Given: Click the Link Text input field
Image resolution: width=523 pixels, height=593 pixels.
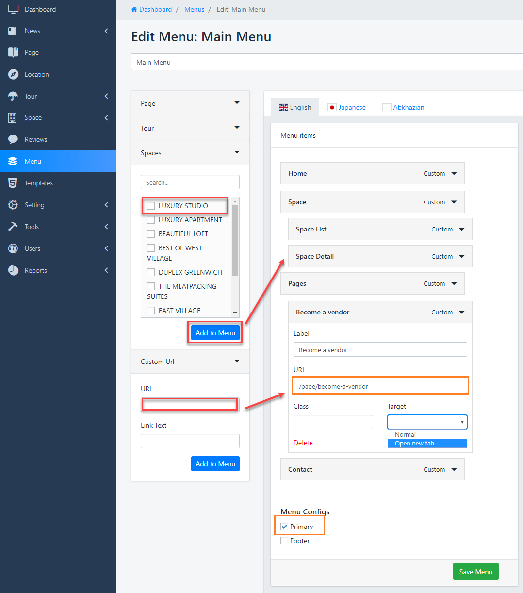Looking at the screenshot, I should pos(190,441).
